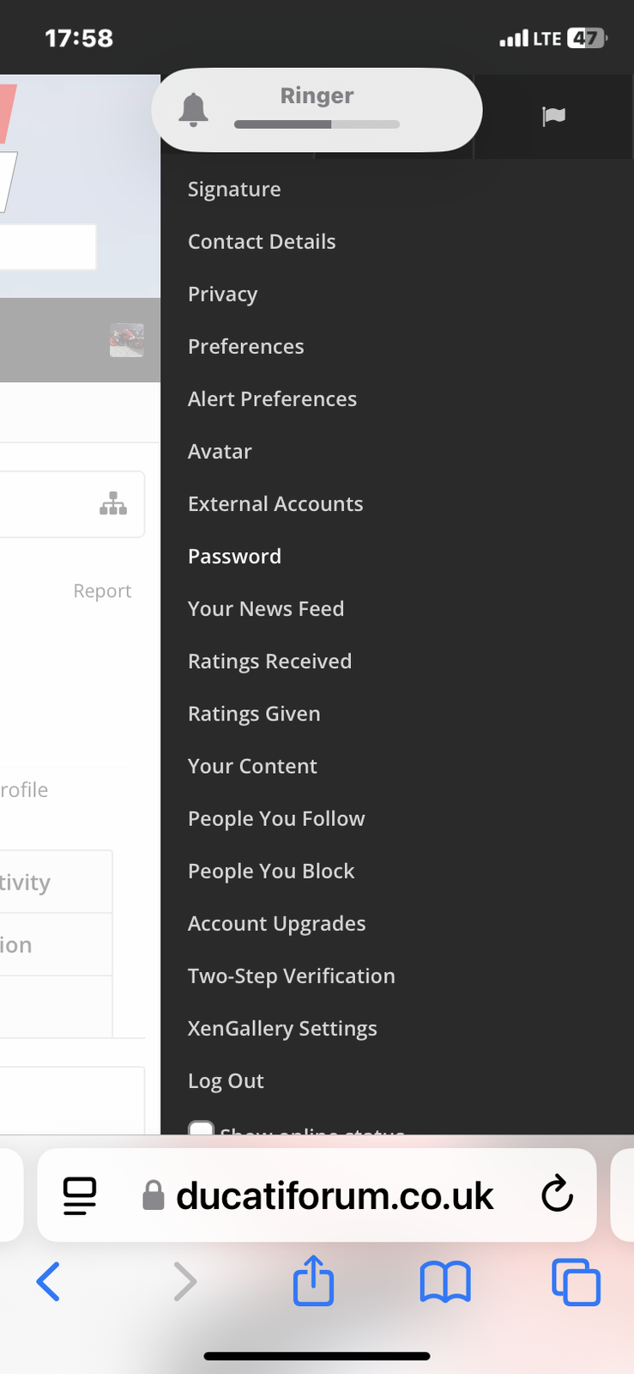
Task: Open XenGallery Settings
Action: click(282, 1029)
